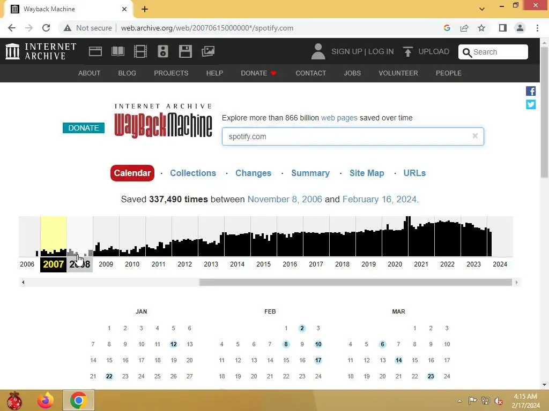Click Chrome in the taskbar
Image resolution: width=549 pixels, height=411 pixels.
[x=78, y=400]
